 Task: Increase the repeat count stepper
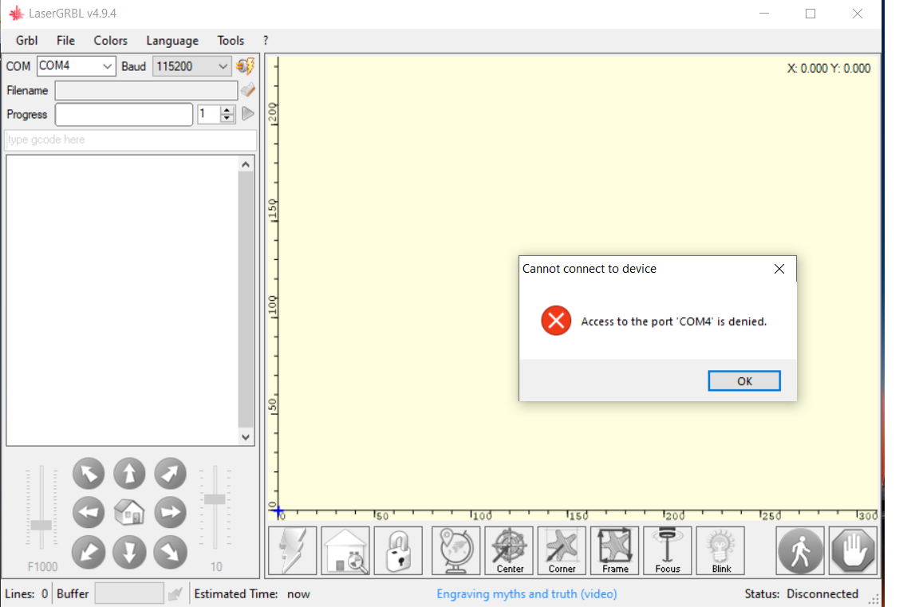(227, 109)
